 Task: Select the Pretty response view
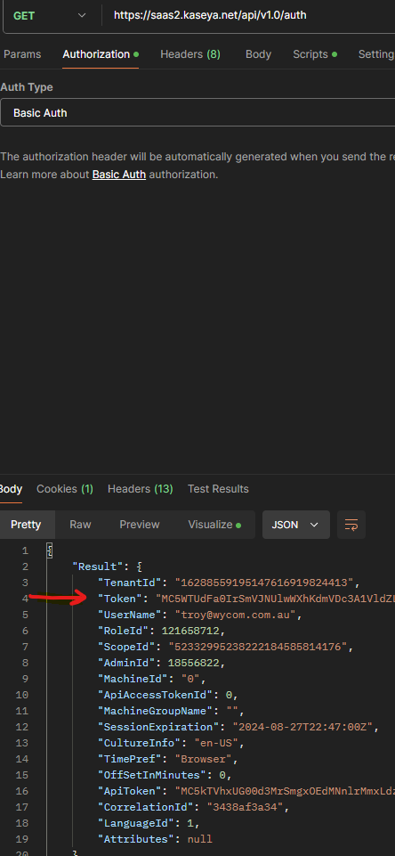pyautogui.click(x=26, y=525)
